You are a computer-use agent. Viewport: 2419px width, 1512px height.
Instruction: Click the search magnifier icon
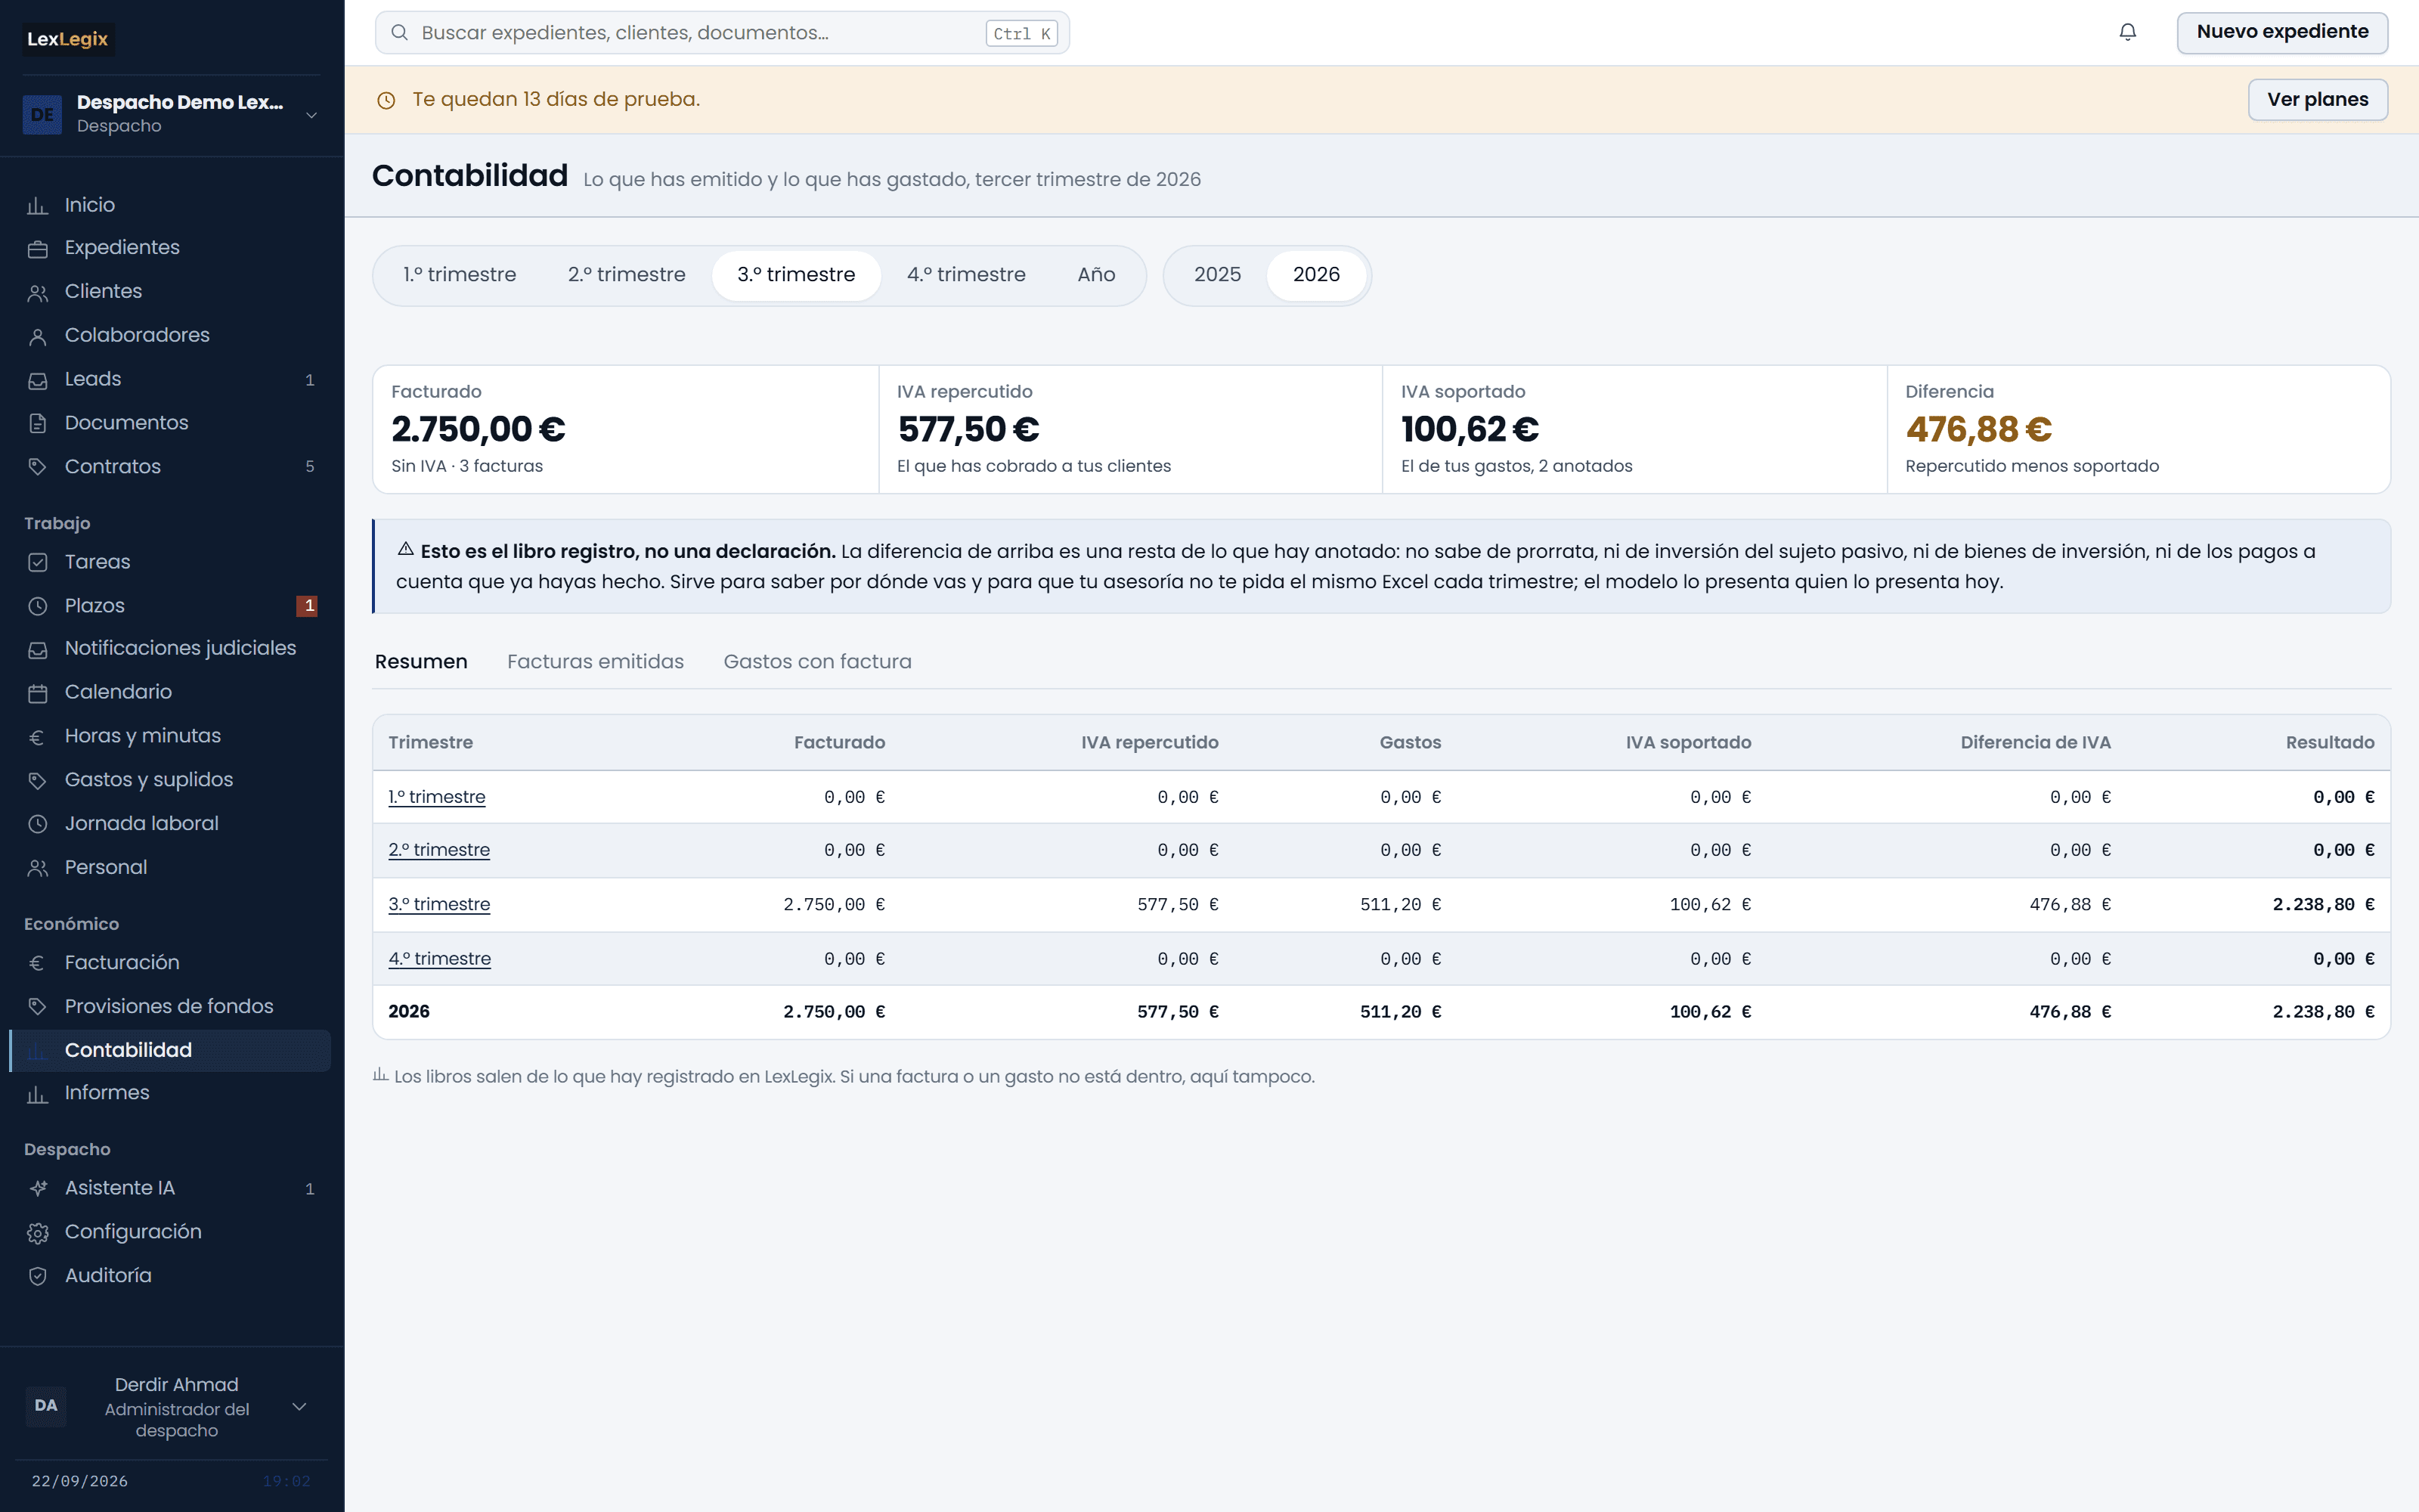click(x=399, y=32)
